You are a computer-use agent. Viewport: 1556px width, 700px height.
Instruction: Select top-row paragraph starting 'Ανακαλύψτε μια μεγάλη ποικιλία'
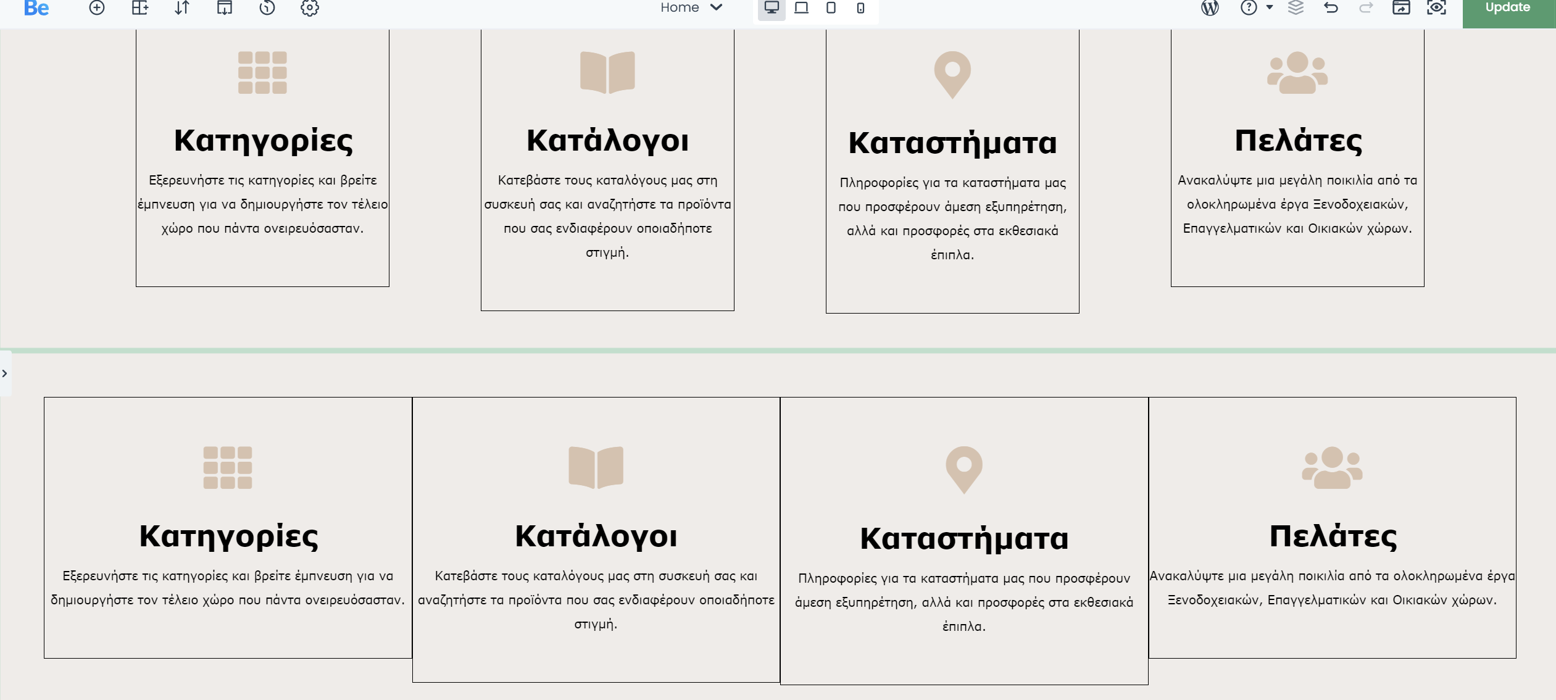(1297, 204)
